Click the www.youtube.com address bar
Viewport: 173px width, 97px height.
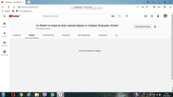click(30, 7)
